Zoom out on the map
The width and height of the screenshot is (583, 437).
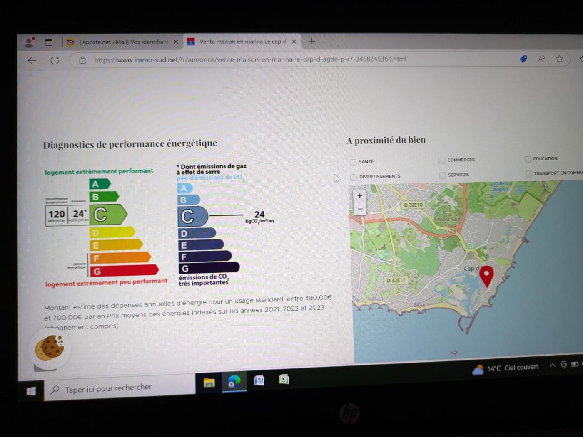point(360,209)
